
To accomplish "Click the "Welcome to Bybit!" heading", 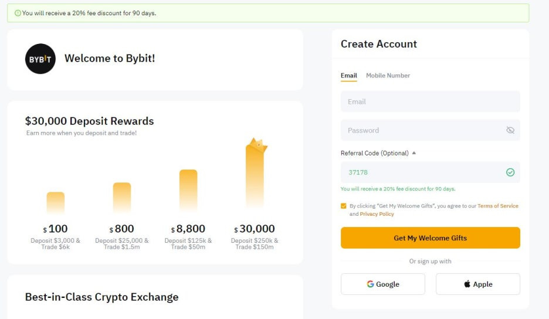I will [110, 58].
